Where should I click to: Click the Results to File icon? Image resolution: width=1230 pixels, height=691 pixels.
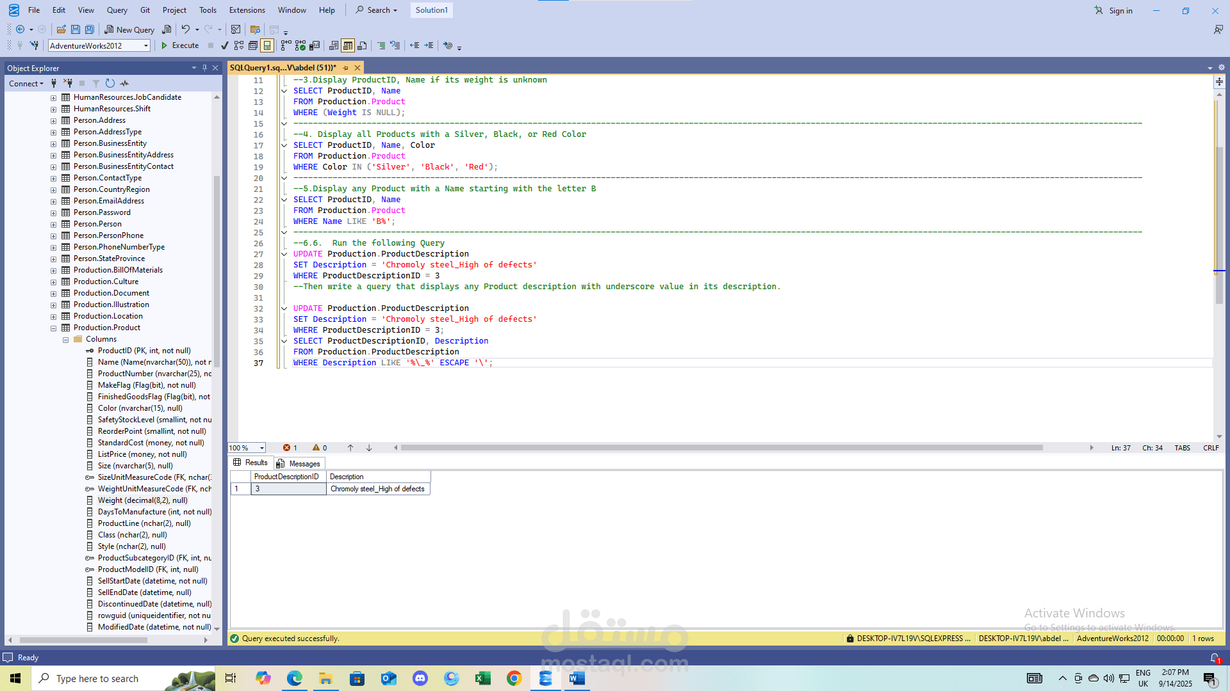pyautogui.click(x=362, y=45)
